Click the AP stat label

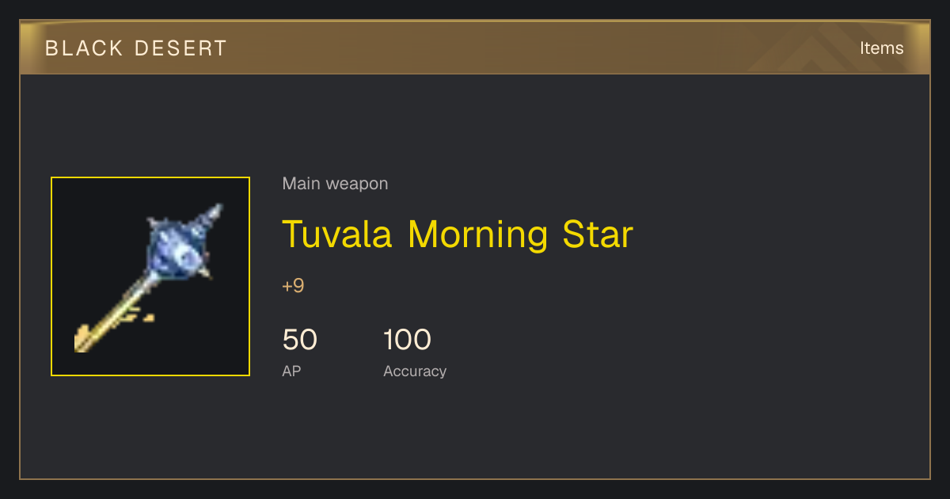coord(291,371)
